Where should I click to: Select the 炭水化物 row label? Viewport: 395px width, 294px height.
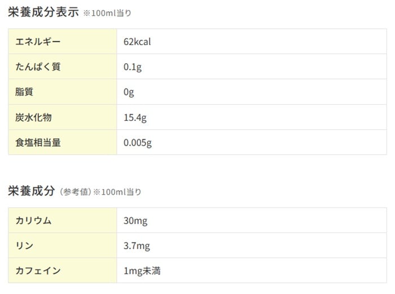(x=34, y=117)
